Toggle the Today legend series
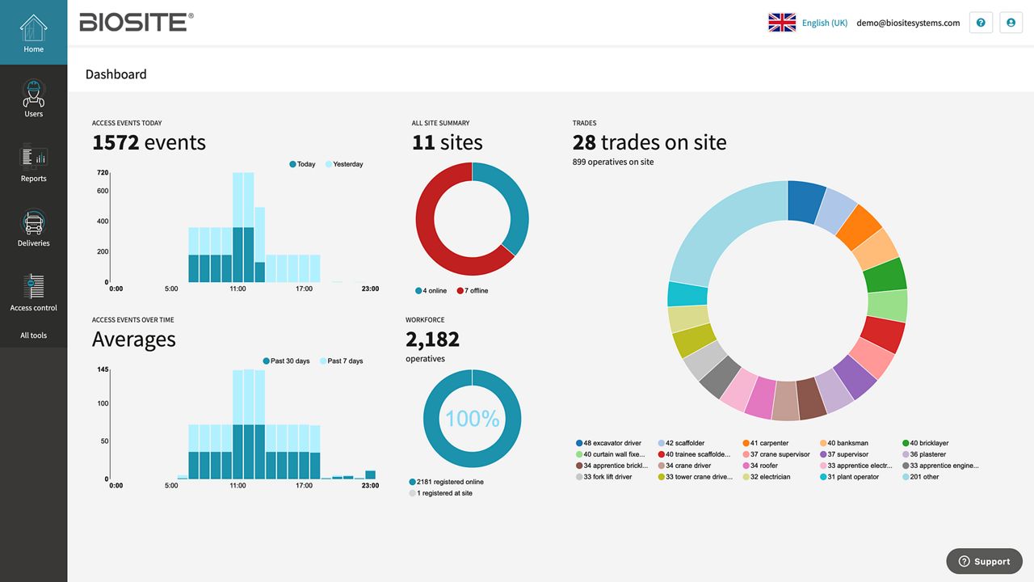The height and width of the screenshot is (582, 1034). pyautogui.click(x=302, y=164)
